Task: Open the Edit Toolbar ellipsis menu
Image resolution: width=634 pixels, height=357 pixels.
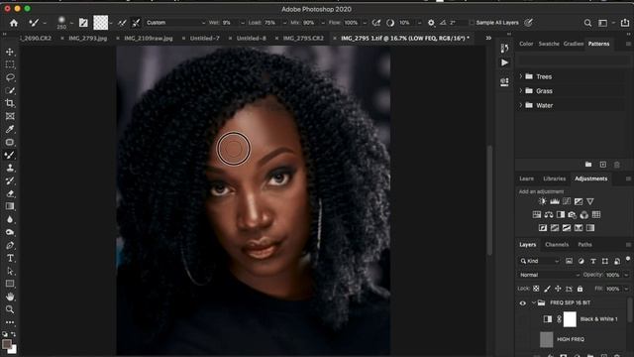Action: click(10, 322)
